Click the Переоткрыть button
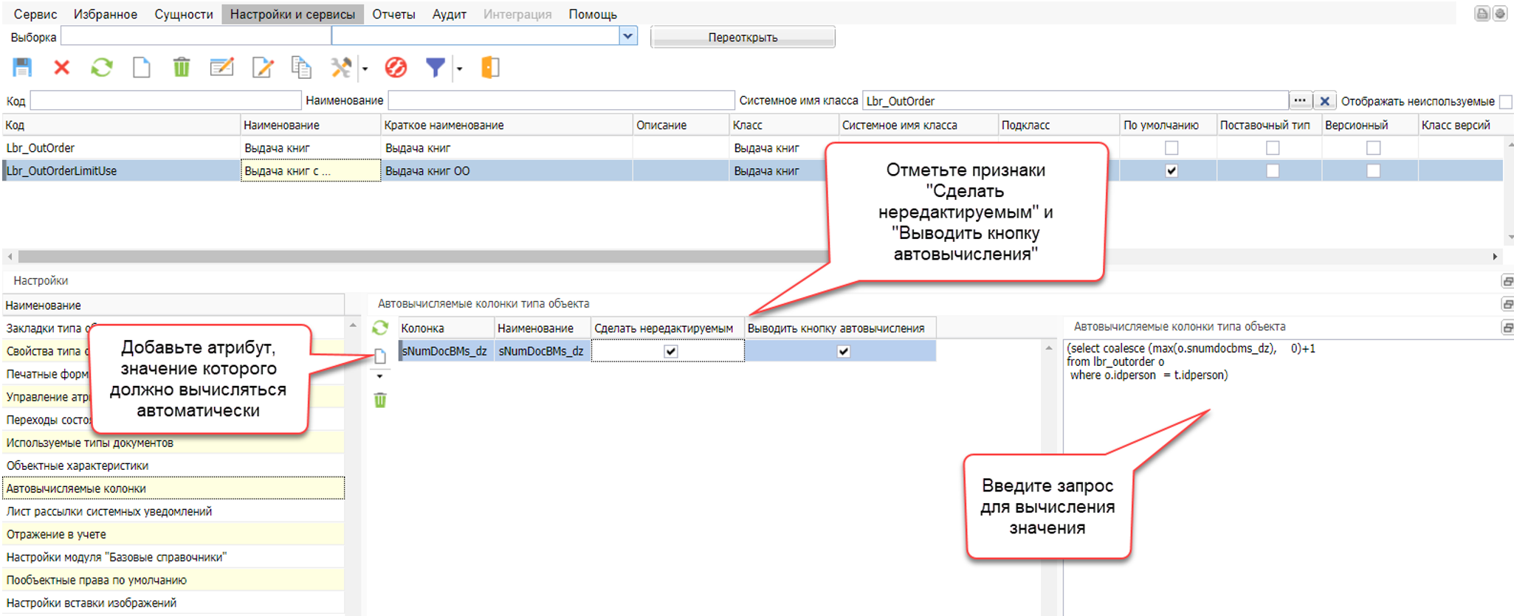Image resolution: width=1514 pixels, height=616 pixels. [743, 37]
